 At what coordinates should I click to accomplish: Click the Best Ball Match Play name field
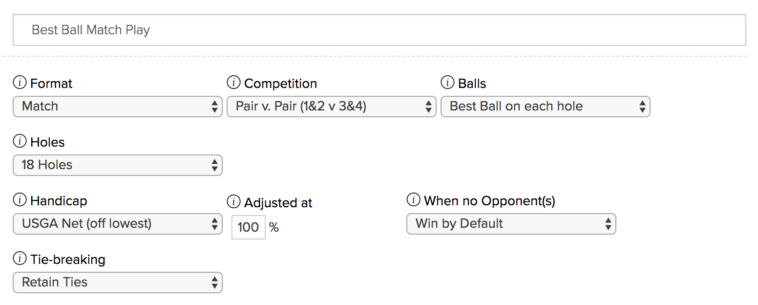pyautogui.click(x=379, y=30)
